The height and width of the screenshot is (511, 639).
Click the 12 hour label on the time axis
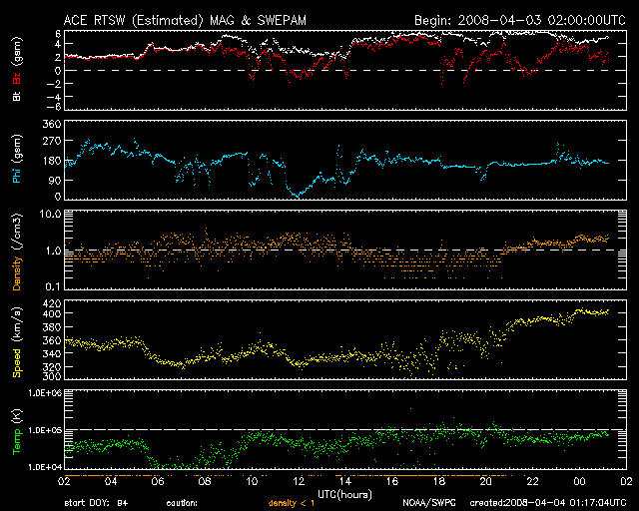click(299, 482)
